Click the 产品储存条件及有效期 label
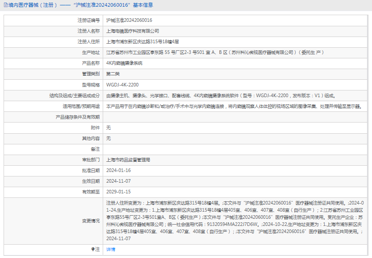The height and width of the screenshot is (258, 372). [78, 117]
